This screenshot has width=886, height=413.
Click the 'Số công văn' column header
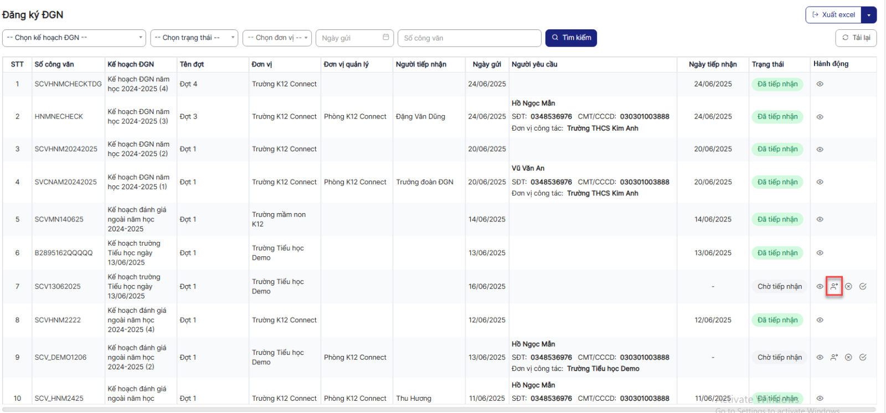[x=54, y=64]
